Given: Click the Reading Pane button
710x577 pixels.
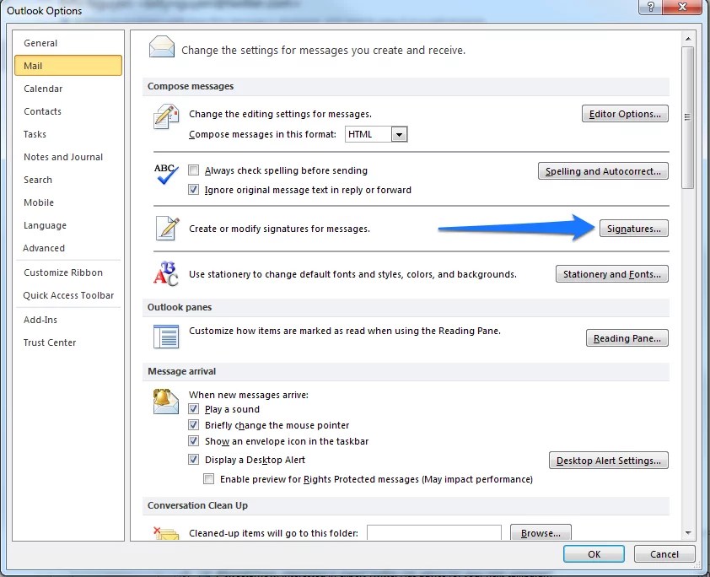Looking at the screenshot, I should pos(627,338).
